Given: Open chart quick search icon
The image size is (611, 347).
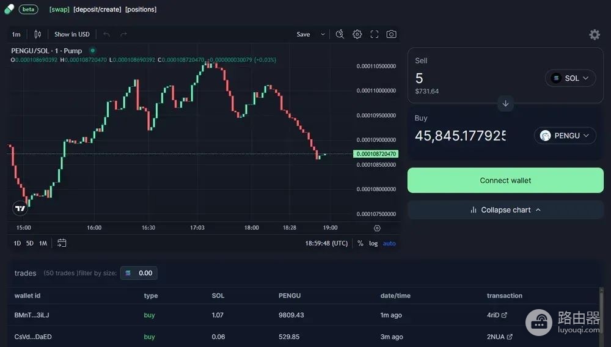Looking at the screenshot, I should coord(340,34).
